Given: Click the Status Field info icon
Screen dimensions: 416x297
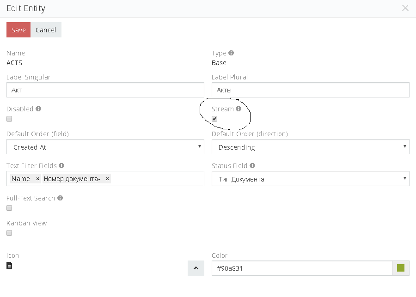Looking at the screenshot, I should (252, 165).
